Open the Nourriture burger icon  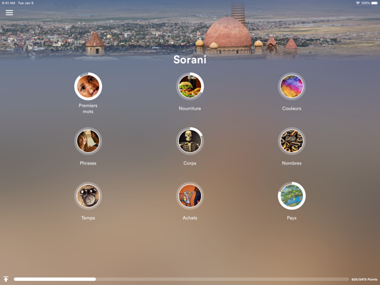[x=190, y=86]
